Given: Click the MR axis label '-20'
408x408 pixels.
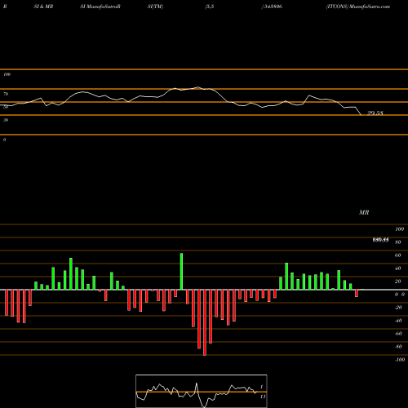Looking at the screenshot, I should coord(398,308).
